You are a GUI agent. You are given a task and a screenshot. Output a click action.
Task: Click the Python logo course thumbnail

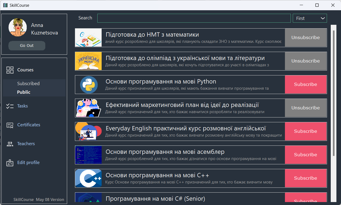(88, 84)
